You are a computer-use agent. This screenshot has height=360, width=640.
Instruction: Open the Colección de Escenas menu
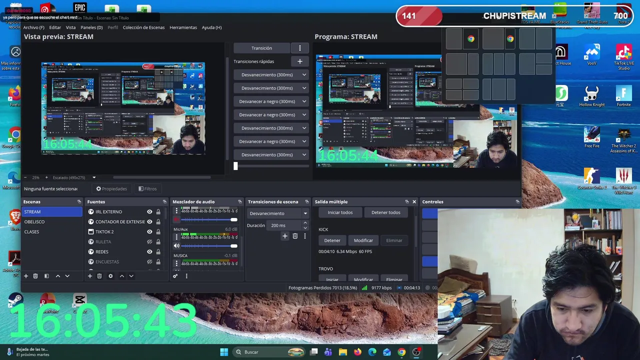[143, 27]
